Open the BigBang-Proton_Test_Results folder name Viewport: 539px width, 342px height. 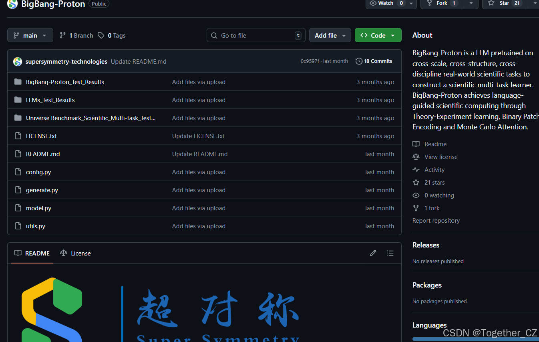(x=65, y=82)
